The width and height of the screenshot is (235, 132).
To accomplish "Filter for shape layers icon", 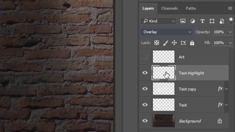I will [x=212, y=21].
